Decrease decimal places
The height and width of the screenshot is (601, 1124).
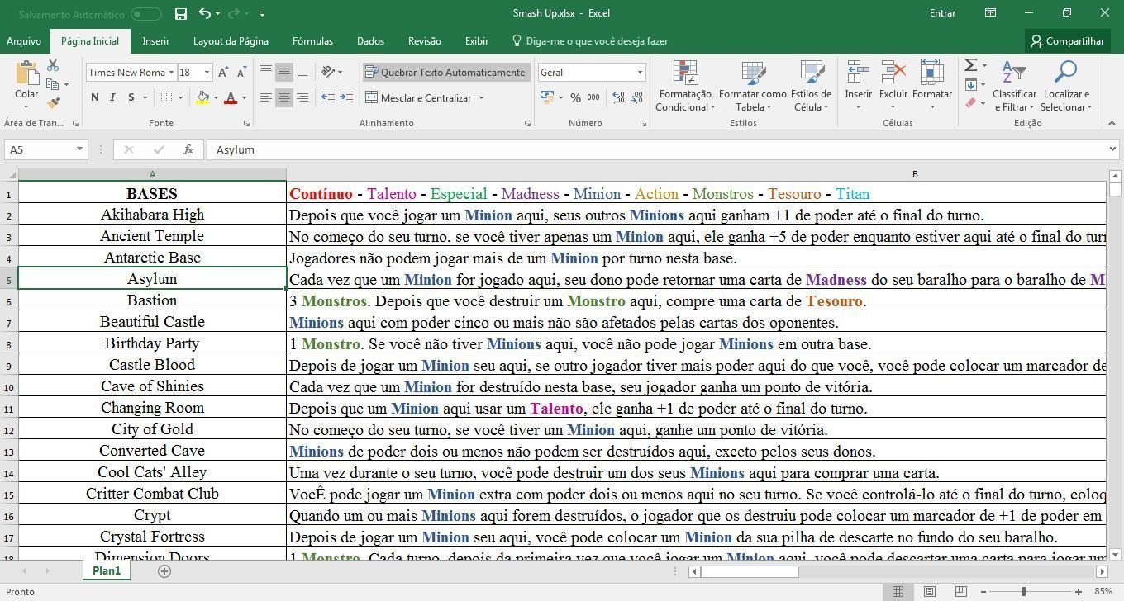(636, 97)
